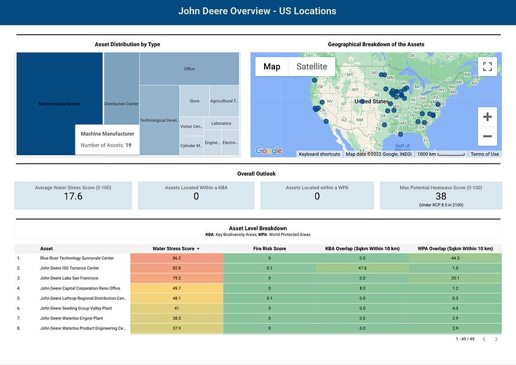Switch back to Map view
516x365 pixels.
[x=272, y=66]
